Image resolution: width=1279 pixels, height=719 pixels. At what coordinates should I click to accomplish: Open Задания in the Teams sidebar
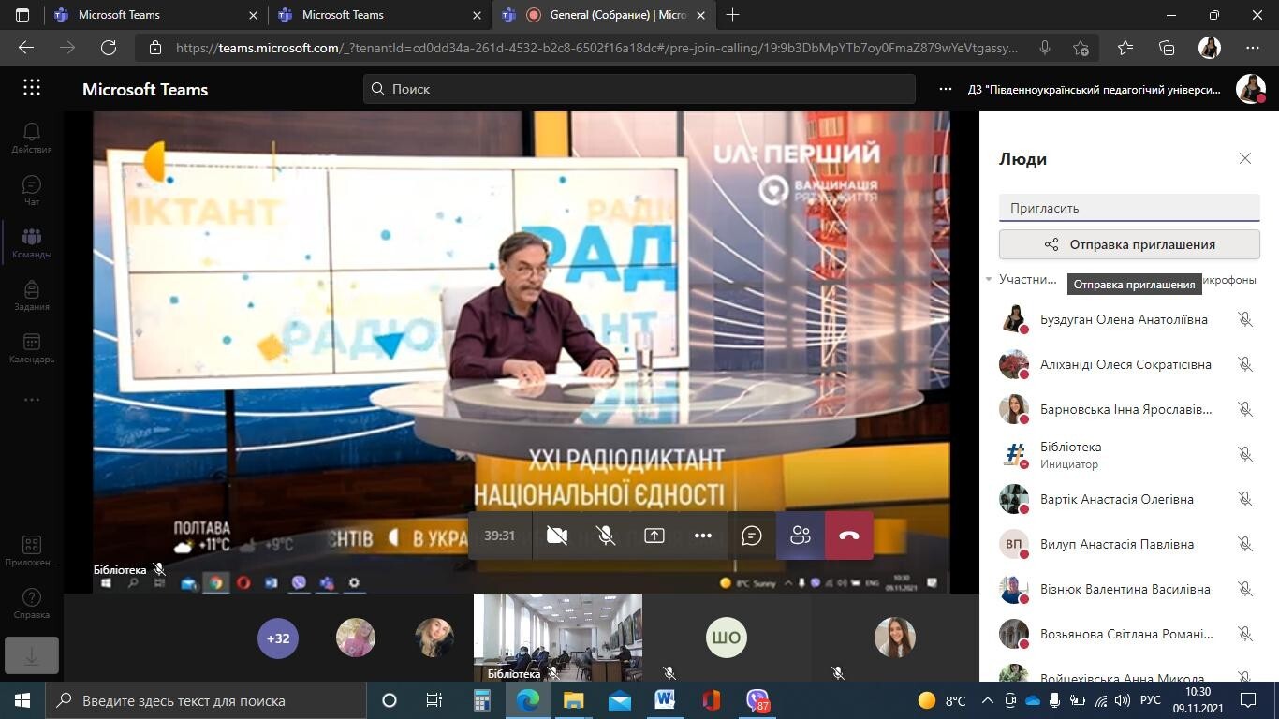pos(32,295)
